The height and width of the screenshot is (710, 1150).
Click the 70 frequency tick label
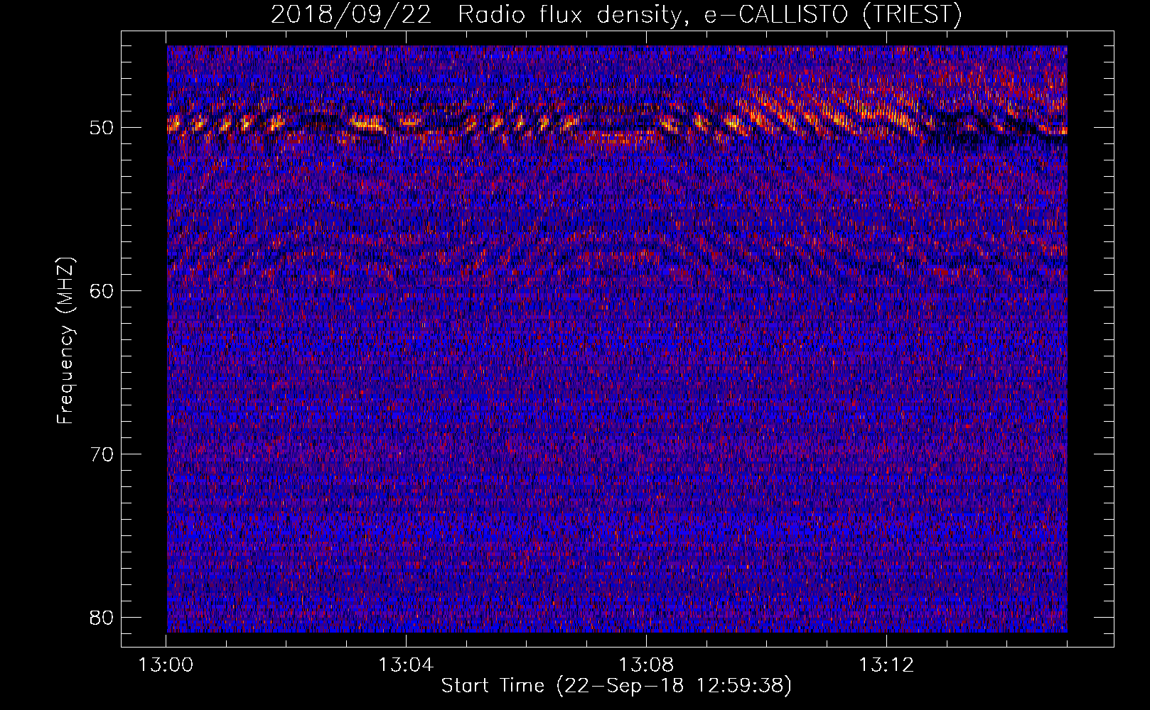coord(103,454)
